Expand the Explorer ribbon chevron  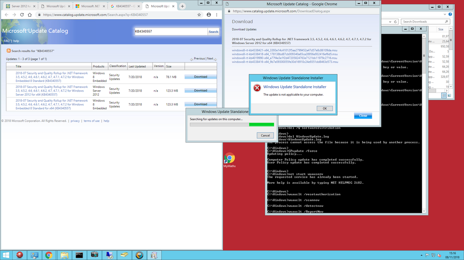point(445,14)
